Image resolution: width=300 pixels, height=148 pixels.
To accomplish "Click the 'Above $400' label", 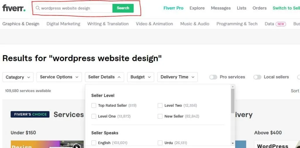I will (x=268, y=133).
